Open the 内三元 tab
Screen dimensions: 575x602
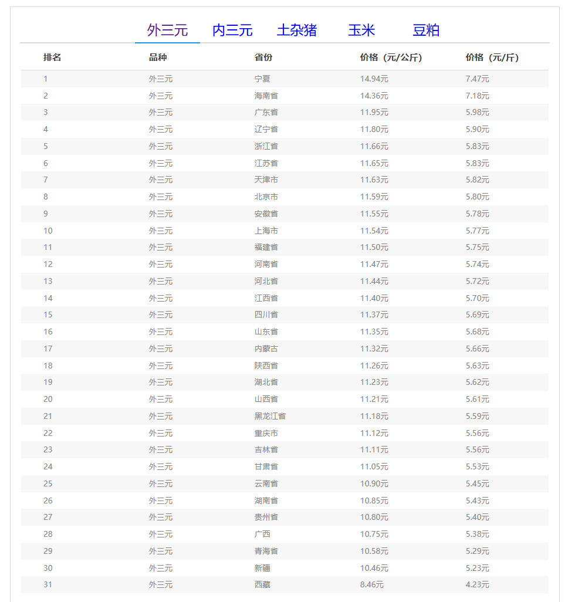click(x=232, y=31)
